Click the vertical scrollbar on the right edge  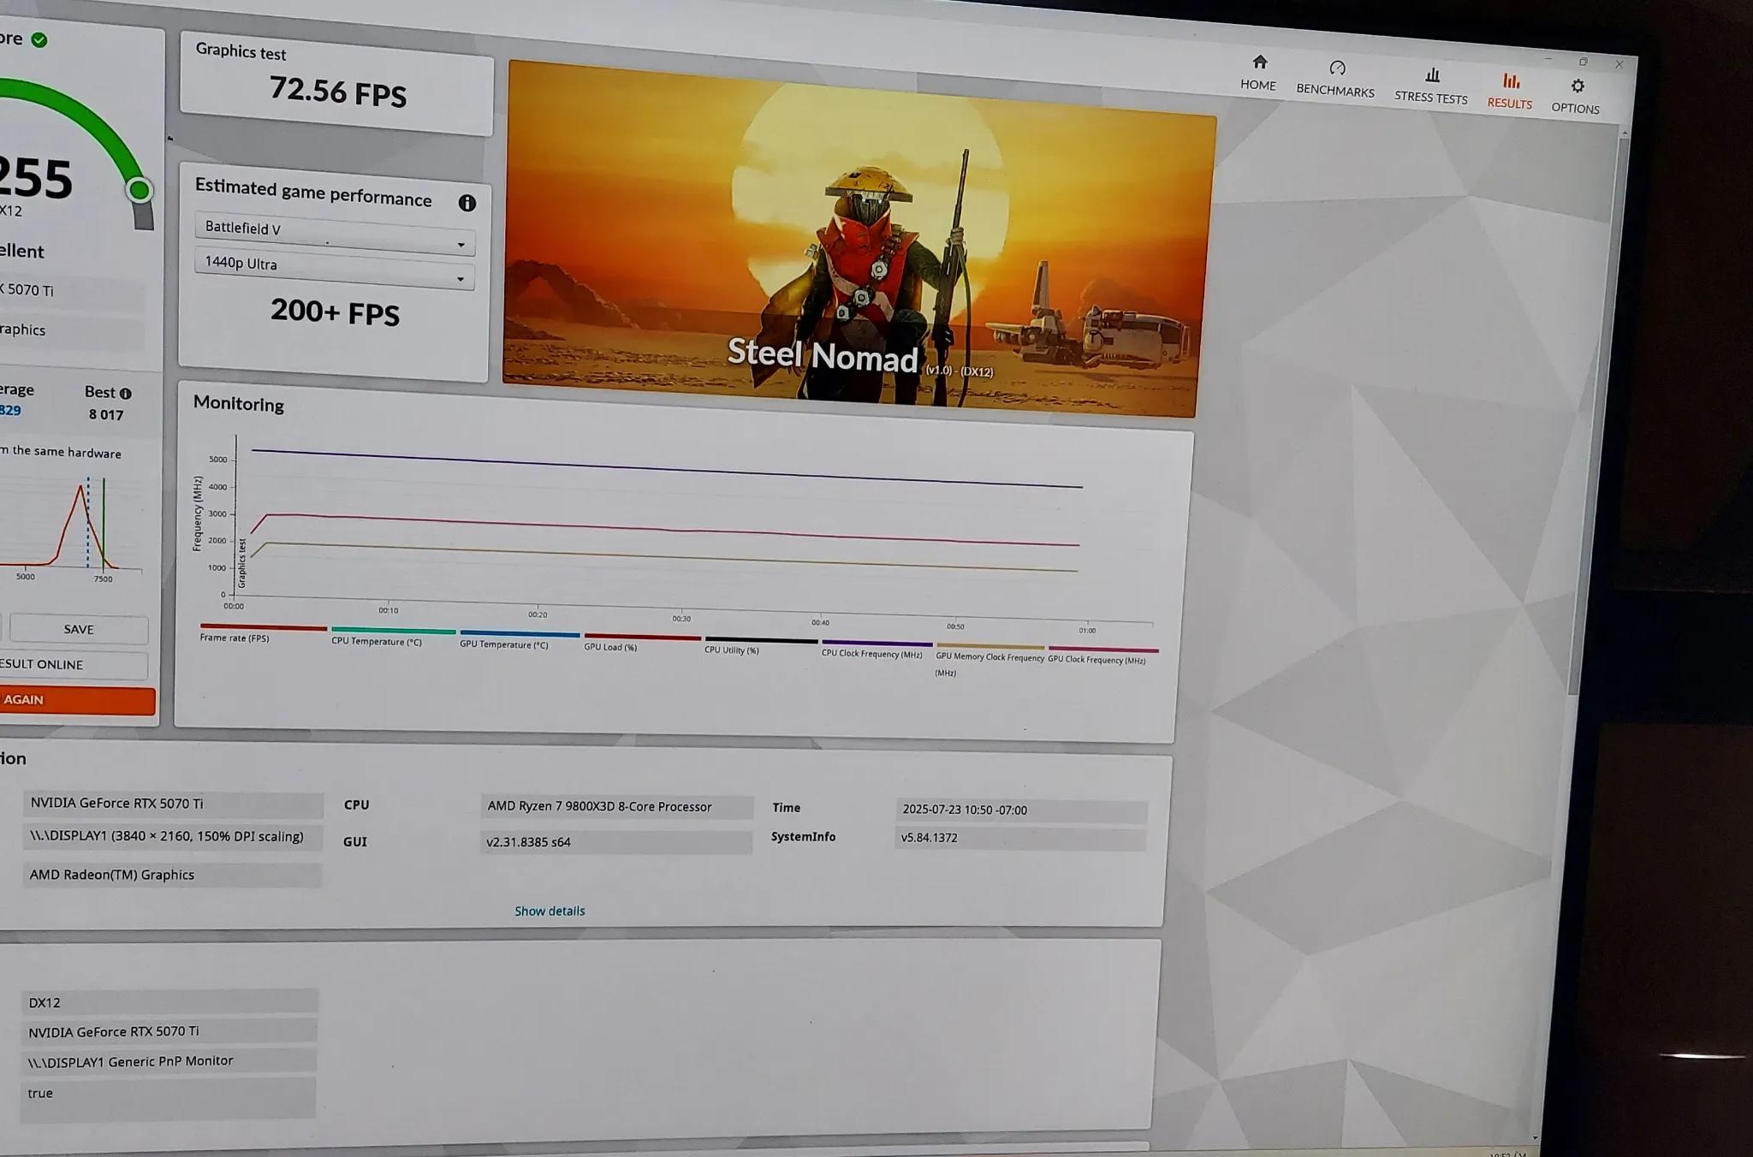tap(1599, 411)
